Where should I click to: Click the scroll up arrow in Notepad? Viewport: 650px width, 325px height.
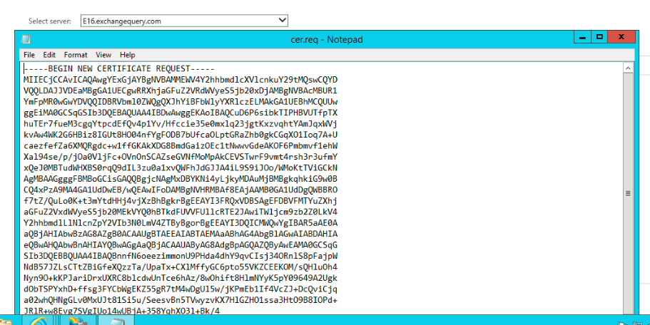click(x=629, y=68)
